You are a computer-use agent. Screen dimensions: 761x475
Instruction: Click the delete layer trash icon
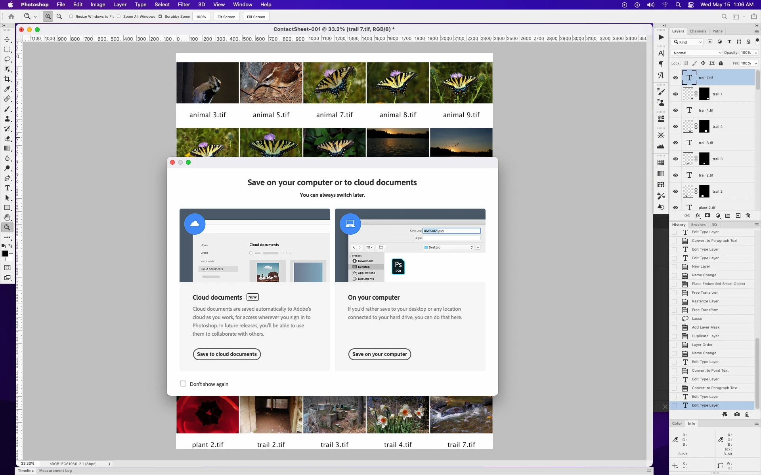[748, 216]
